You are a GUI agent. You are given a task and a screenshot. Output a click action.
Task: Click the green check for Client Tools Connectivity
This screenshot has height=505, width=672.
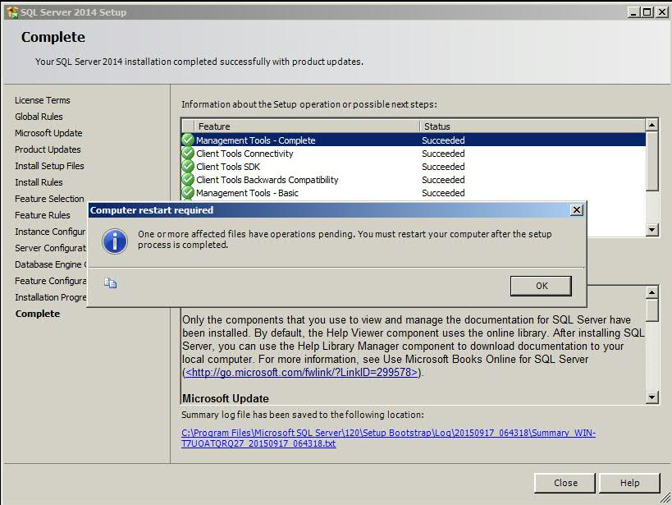(x=188, y=154)
